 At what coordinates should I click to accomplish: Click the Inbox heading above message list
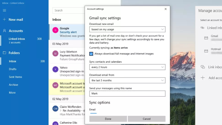(x=57, y=19)
